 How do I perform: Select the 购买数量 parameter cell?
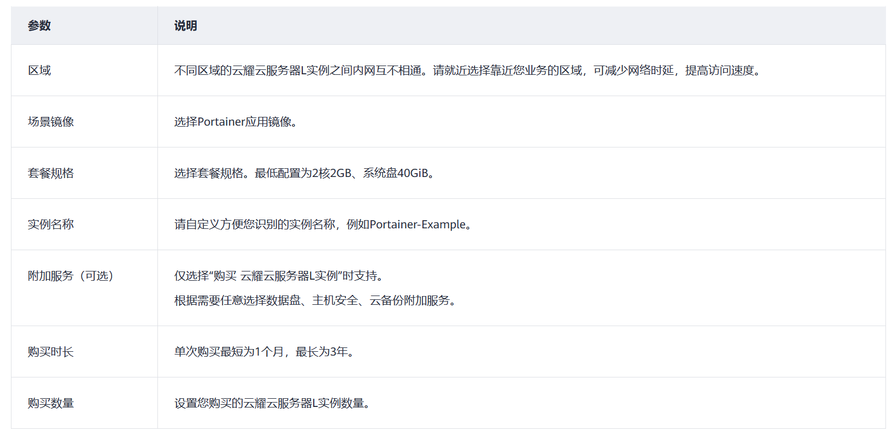[84, 403]
